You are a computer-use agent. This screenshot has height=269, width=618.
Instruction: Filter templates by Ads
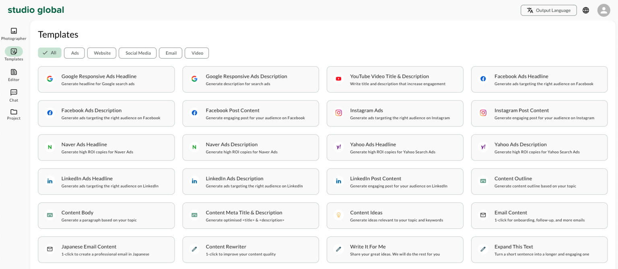click(74, 53)
